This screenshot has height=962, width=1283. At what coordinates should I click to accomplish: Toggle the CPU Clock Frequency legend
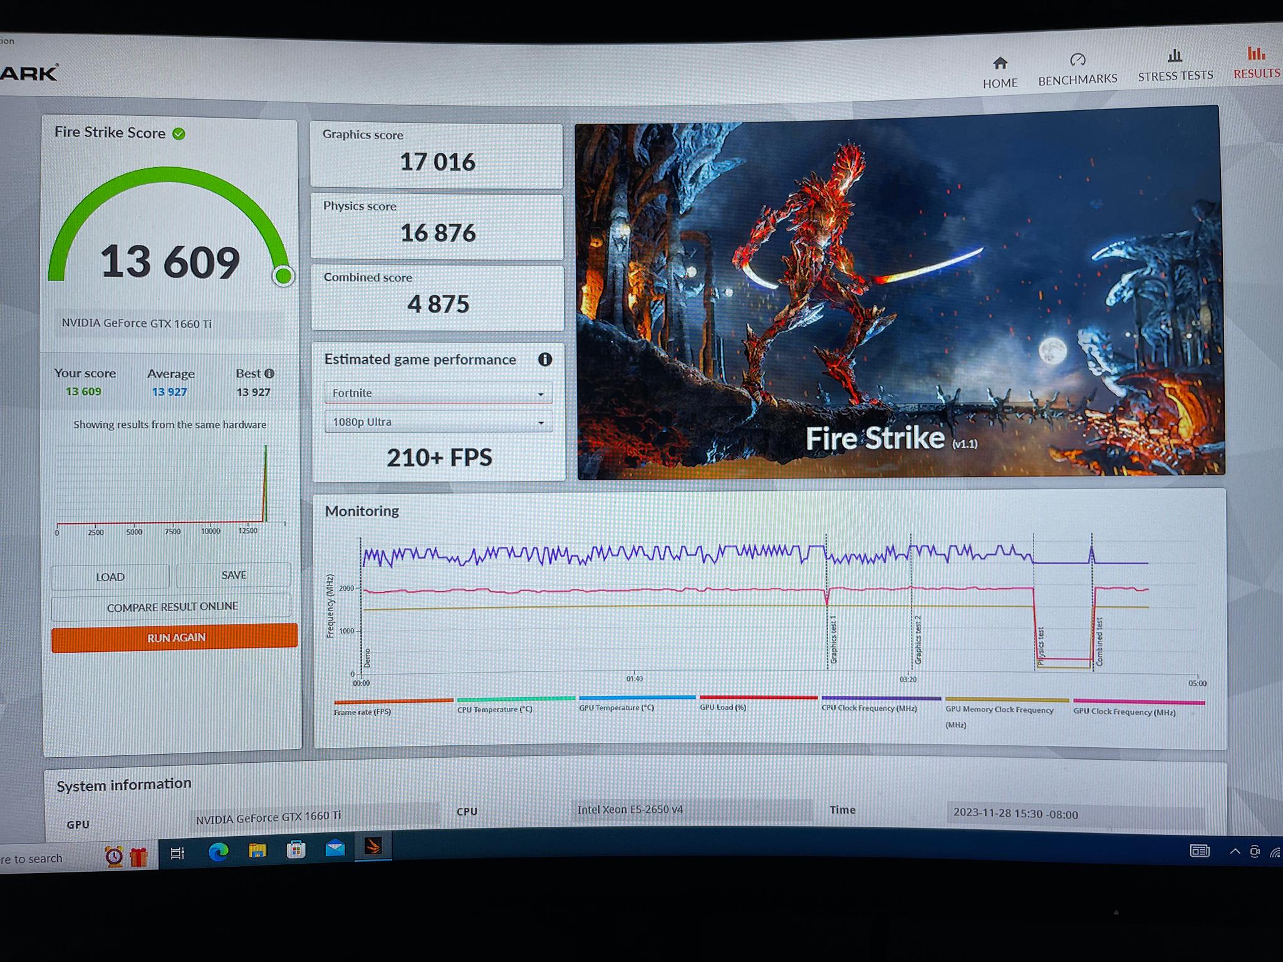[881, 703]
